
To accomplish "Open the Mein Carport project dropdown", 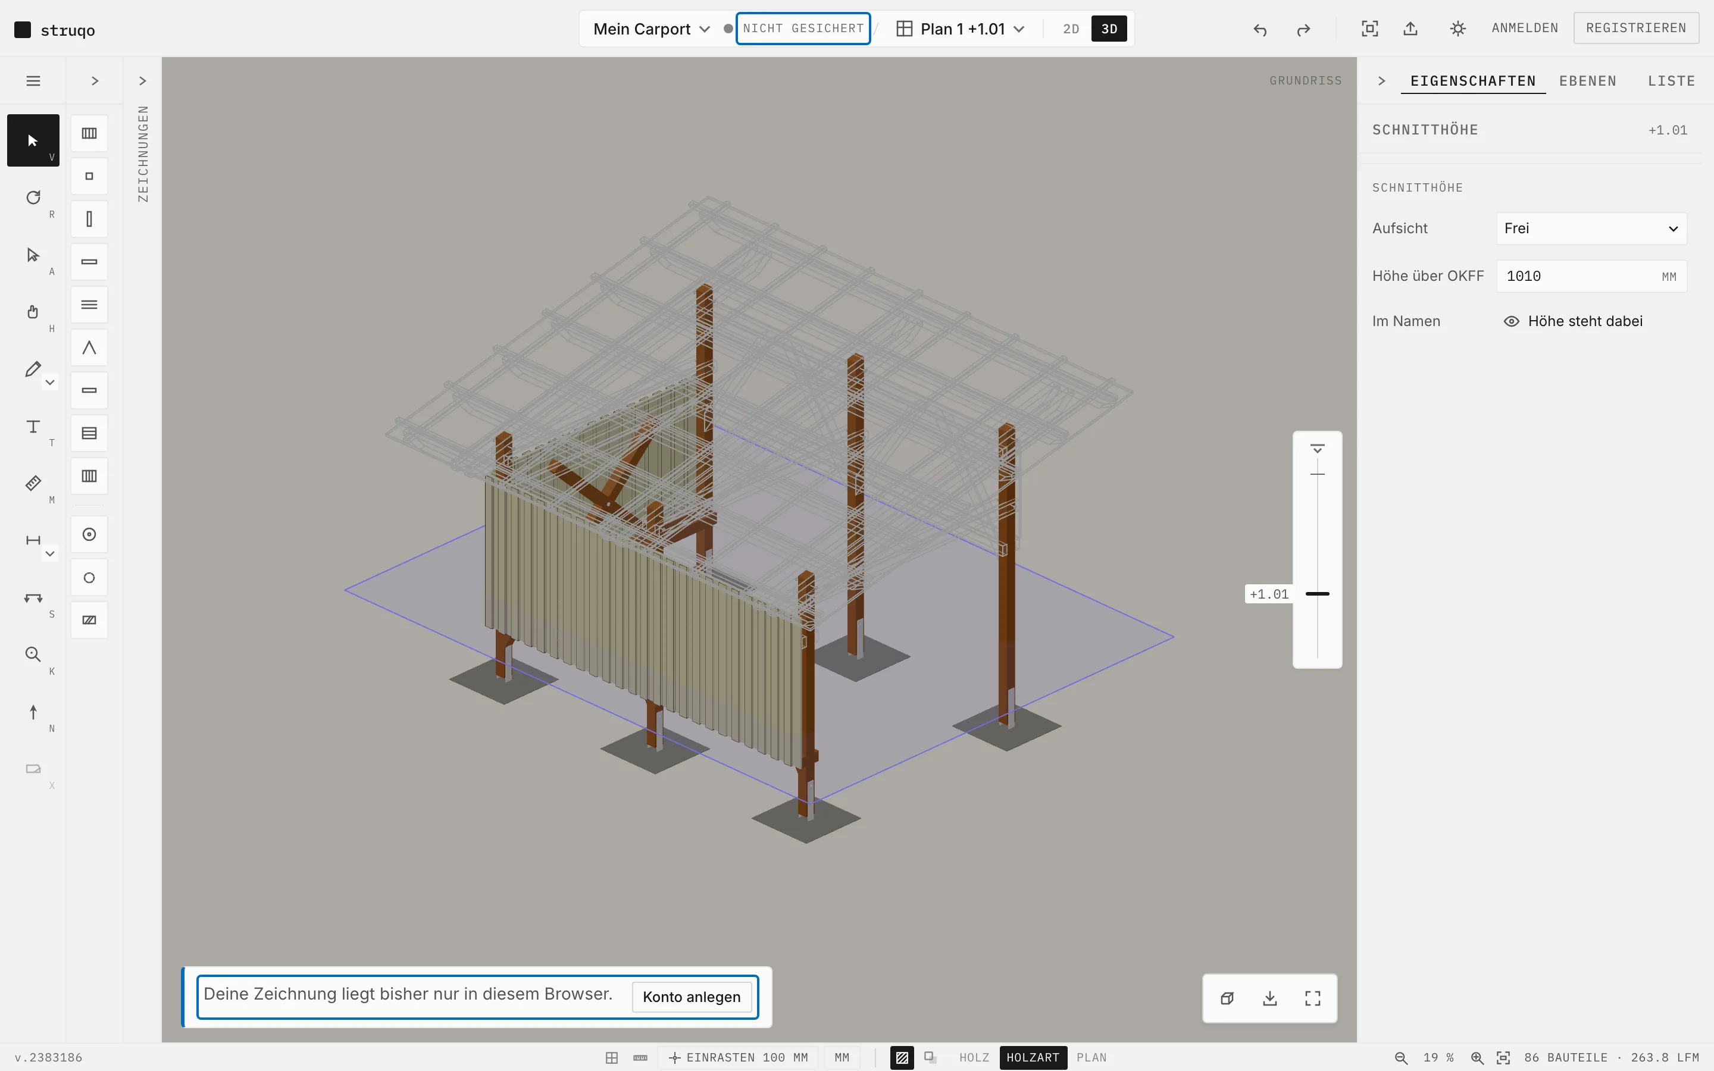I will [x=651, y=29].
